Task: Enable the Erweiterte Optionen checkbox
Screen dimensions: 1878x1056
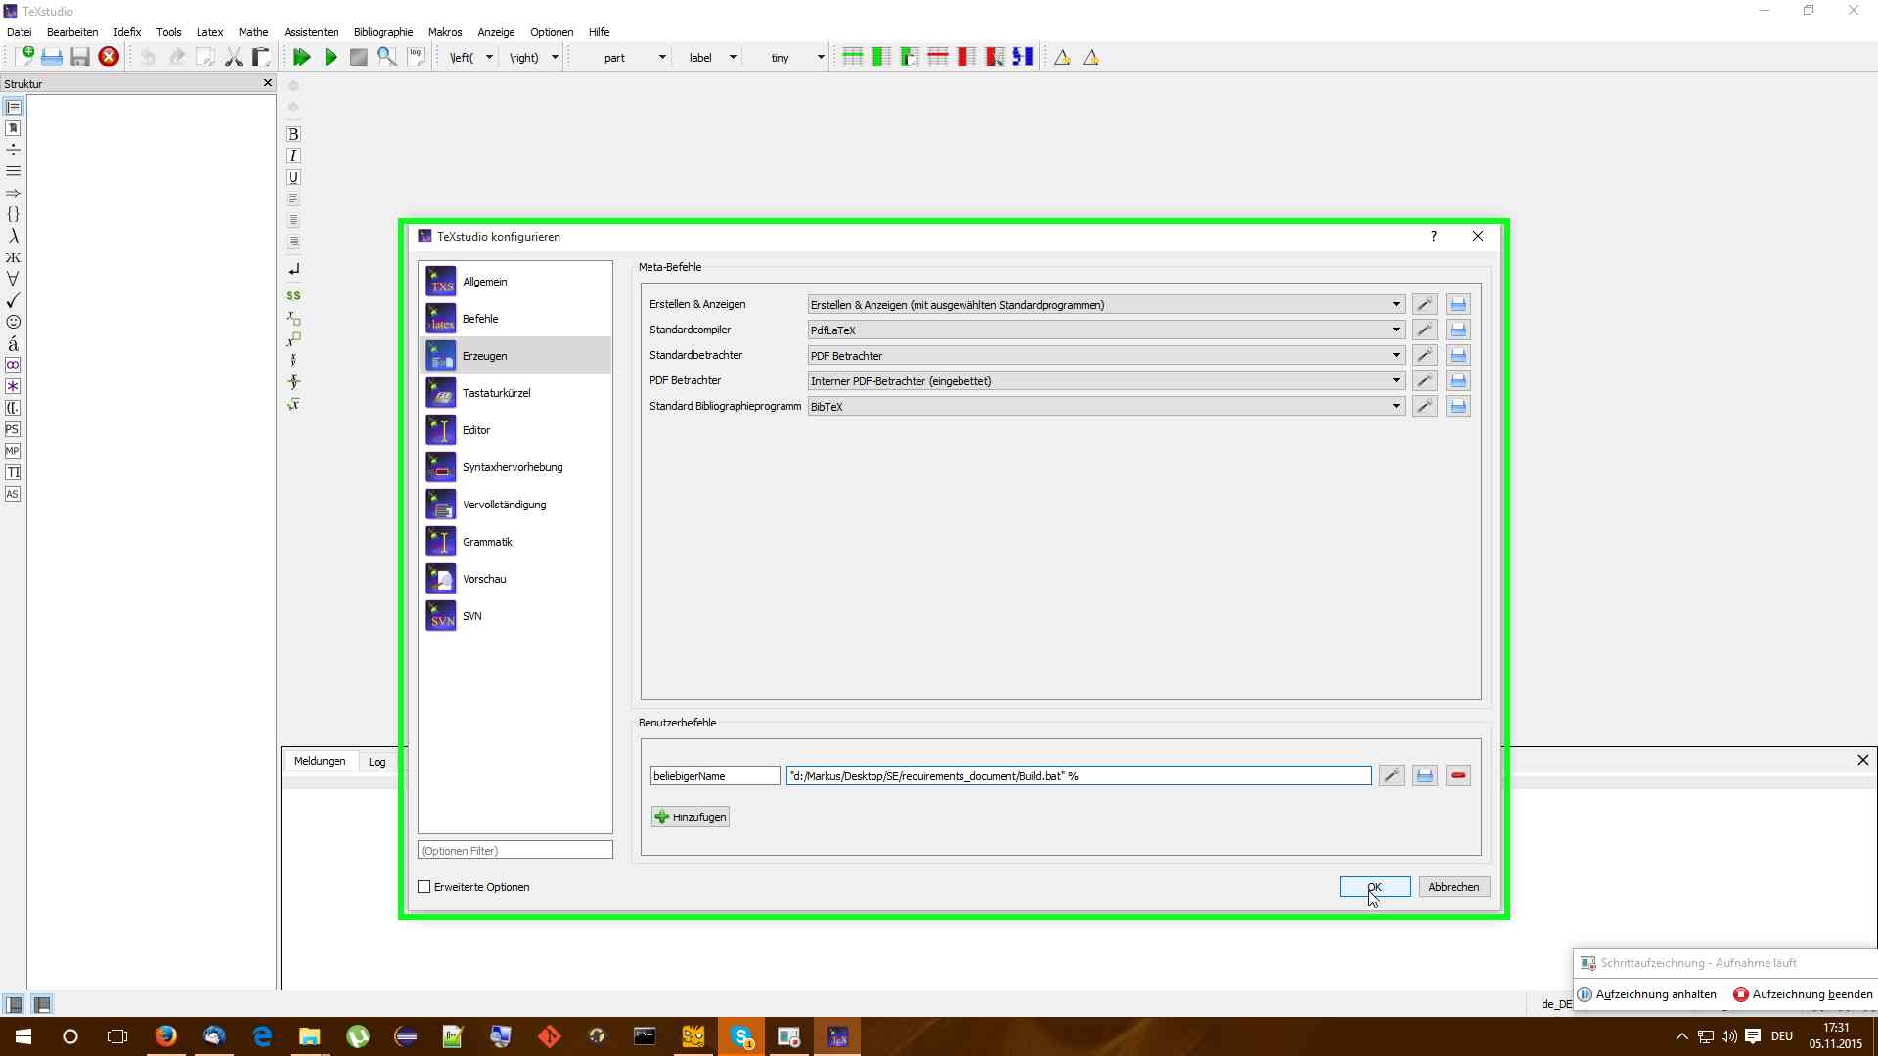Action: 425,887
